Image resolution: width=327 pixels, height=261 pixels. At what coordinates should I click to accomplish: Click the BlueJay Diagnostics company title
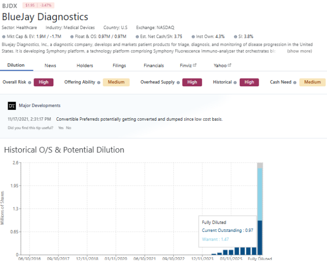click(45, 17)
